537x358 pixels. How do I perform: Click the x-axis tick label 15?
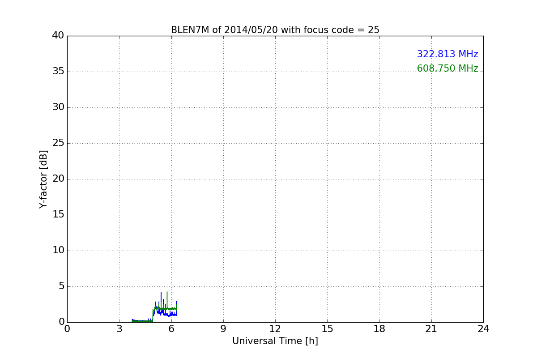click(327, 329)
